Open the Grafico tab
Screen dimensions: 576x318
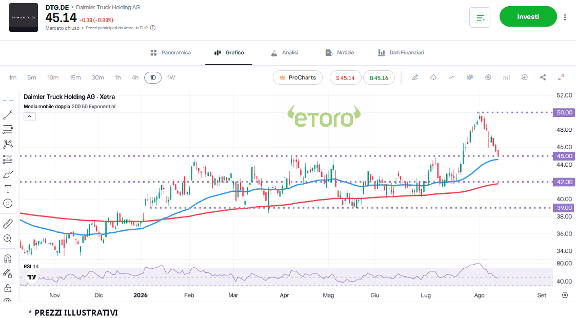(229, 52)
